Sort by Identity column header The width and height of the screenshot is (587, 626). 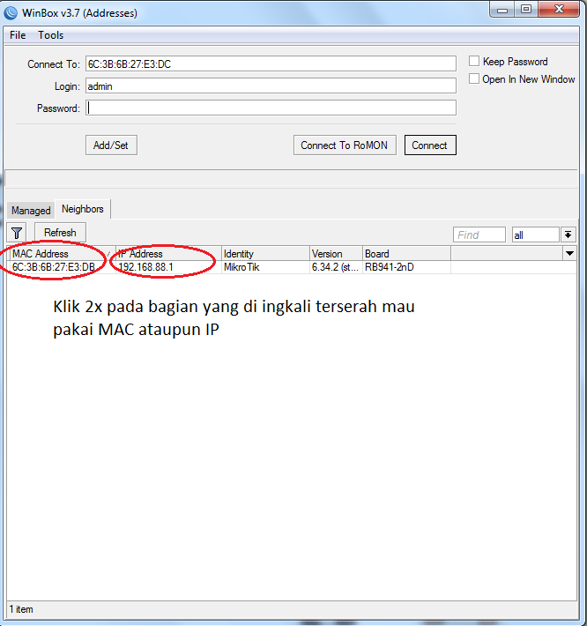(x=265, y=254)
